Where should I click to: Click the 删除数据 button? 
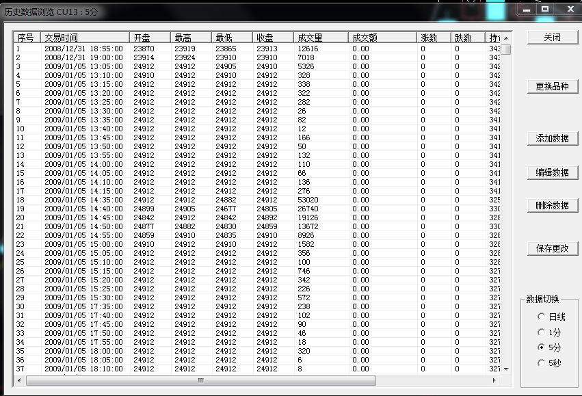[x=552, y=205]
